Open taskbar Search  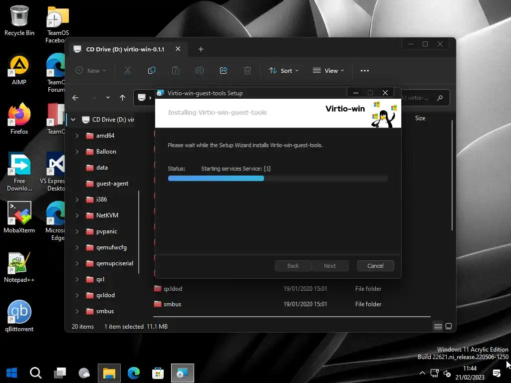35,373
